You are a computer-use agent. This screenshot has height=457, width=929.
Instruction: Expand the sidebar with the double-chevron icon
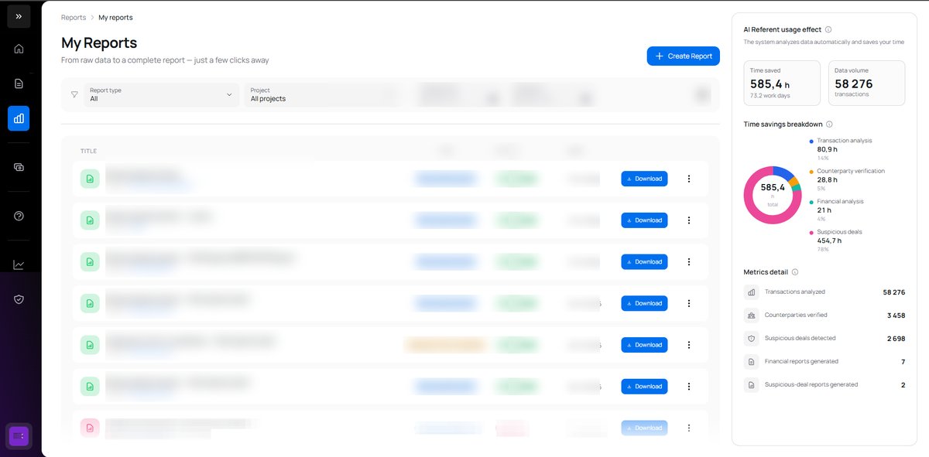(19, 16)
